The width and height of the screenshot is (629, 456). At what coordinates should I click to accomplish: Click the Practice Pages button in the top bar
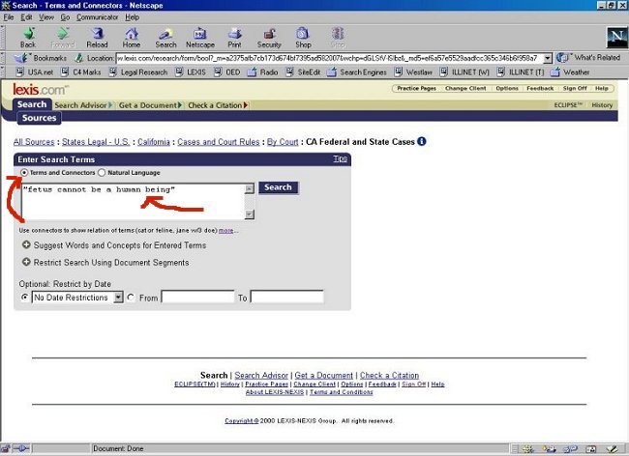click(x=416, y=88)
